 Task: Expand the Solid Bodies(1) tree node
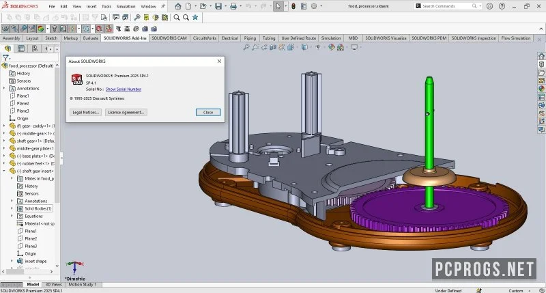point(12,208)
